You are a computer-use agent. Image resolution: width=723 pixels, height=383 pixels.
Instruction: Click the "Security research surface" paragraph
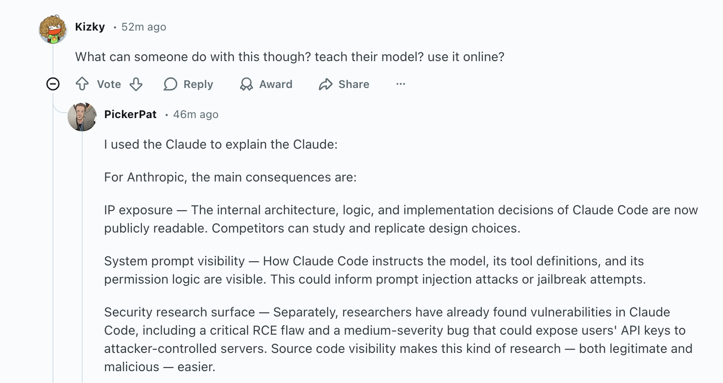point(398,339)
